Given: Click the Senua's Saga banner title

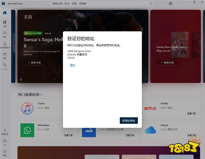Looking at the screenshot, I should click(x=43, y=42).
